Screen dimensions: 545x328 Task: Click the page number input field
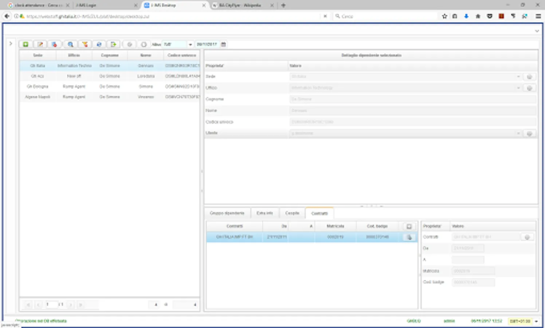(x=51, y=304)
